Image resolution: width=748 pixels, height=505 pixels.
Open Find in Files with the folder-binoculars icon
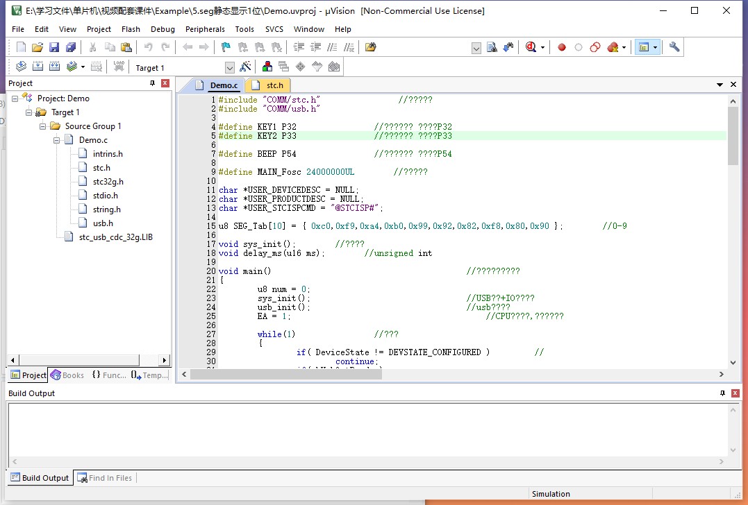(x=371, y=47)
